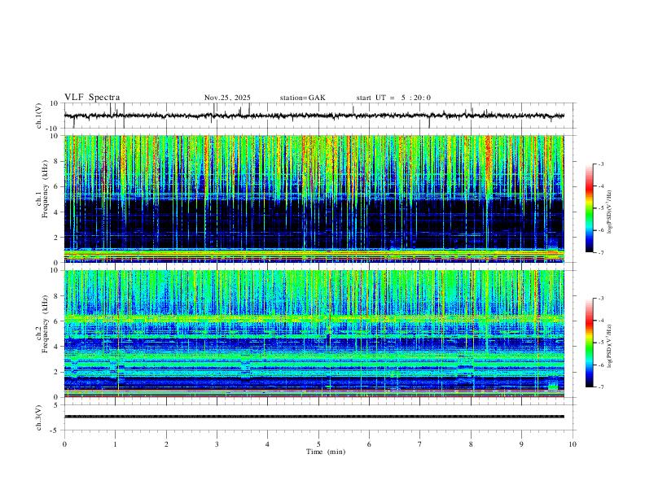Select the ch.1 'Frequency (kHz)' axis label
This screenshot has width=645, height=498.
pos(45,190)
